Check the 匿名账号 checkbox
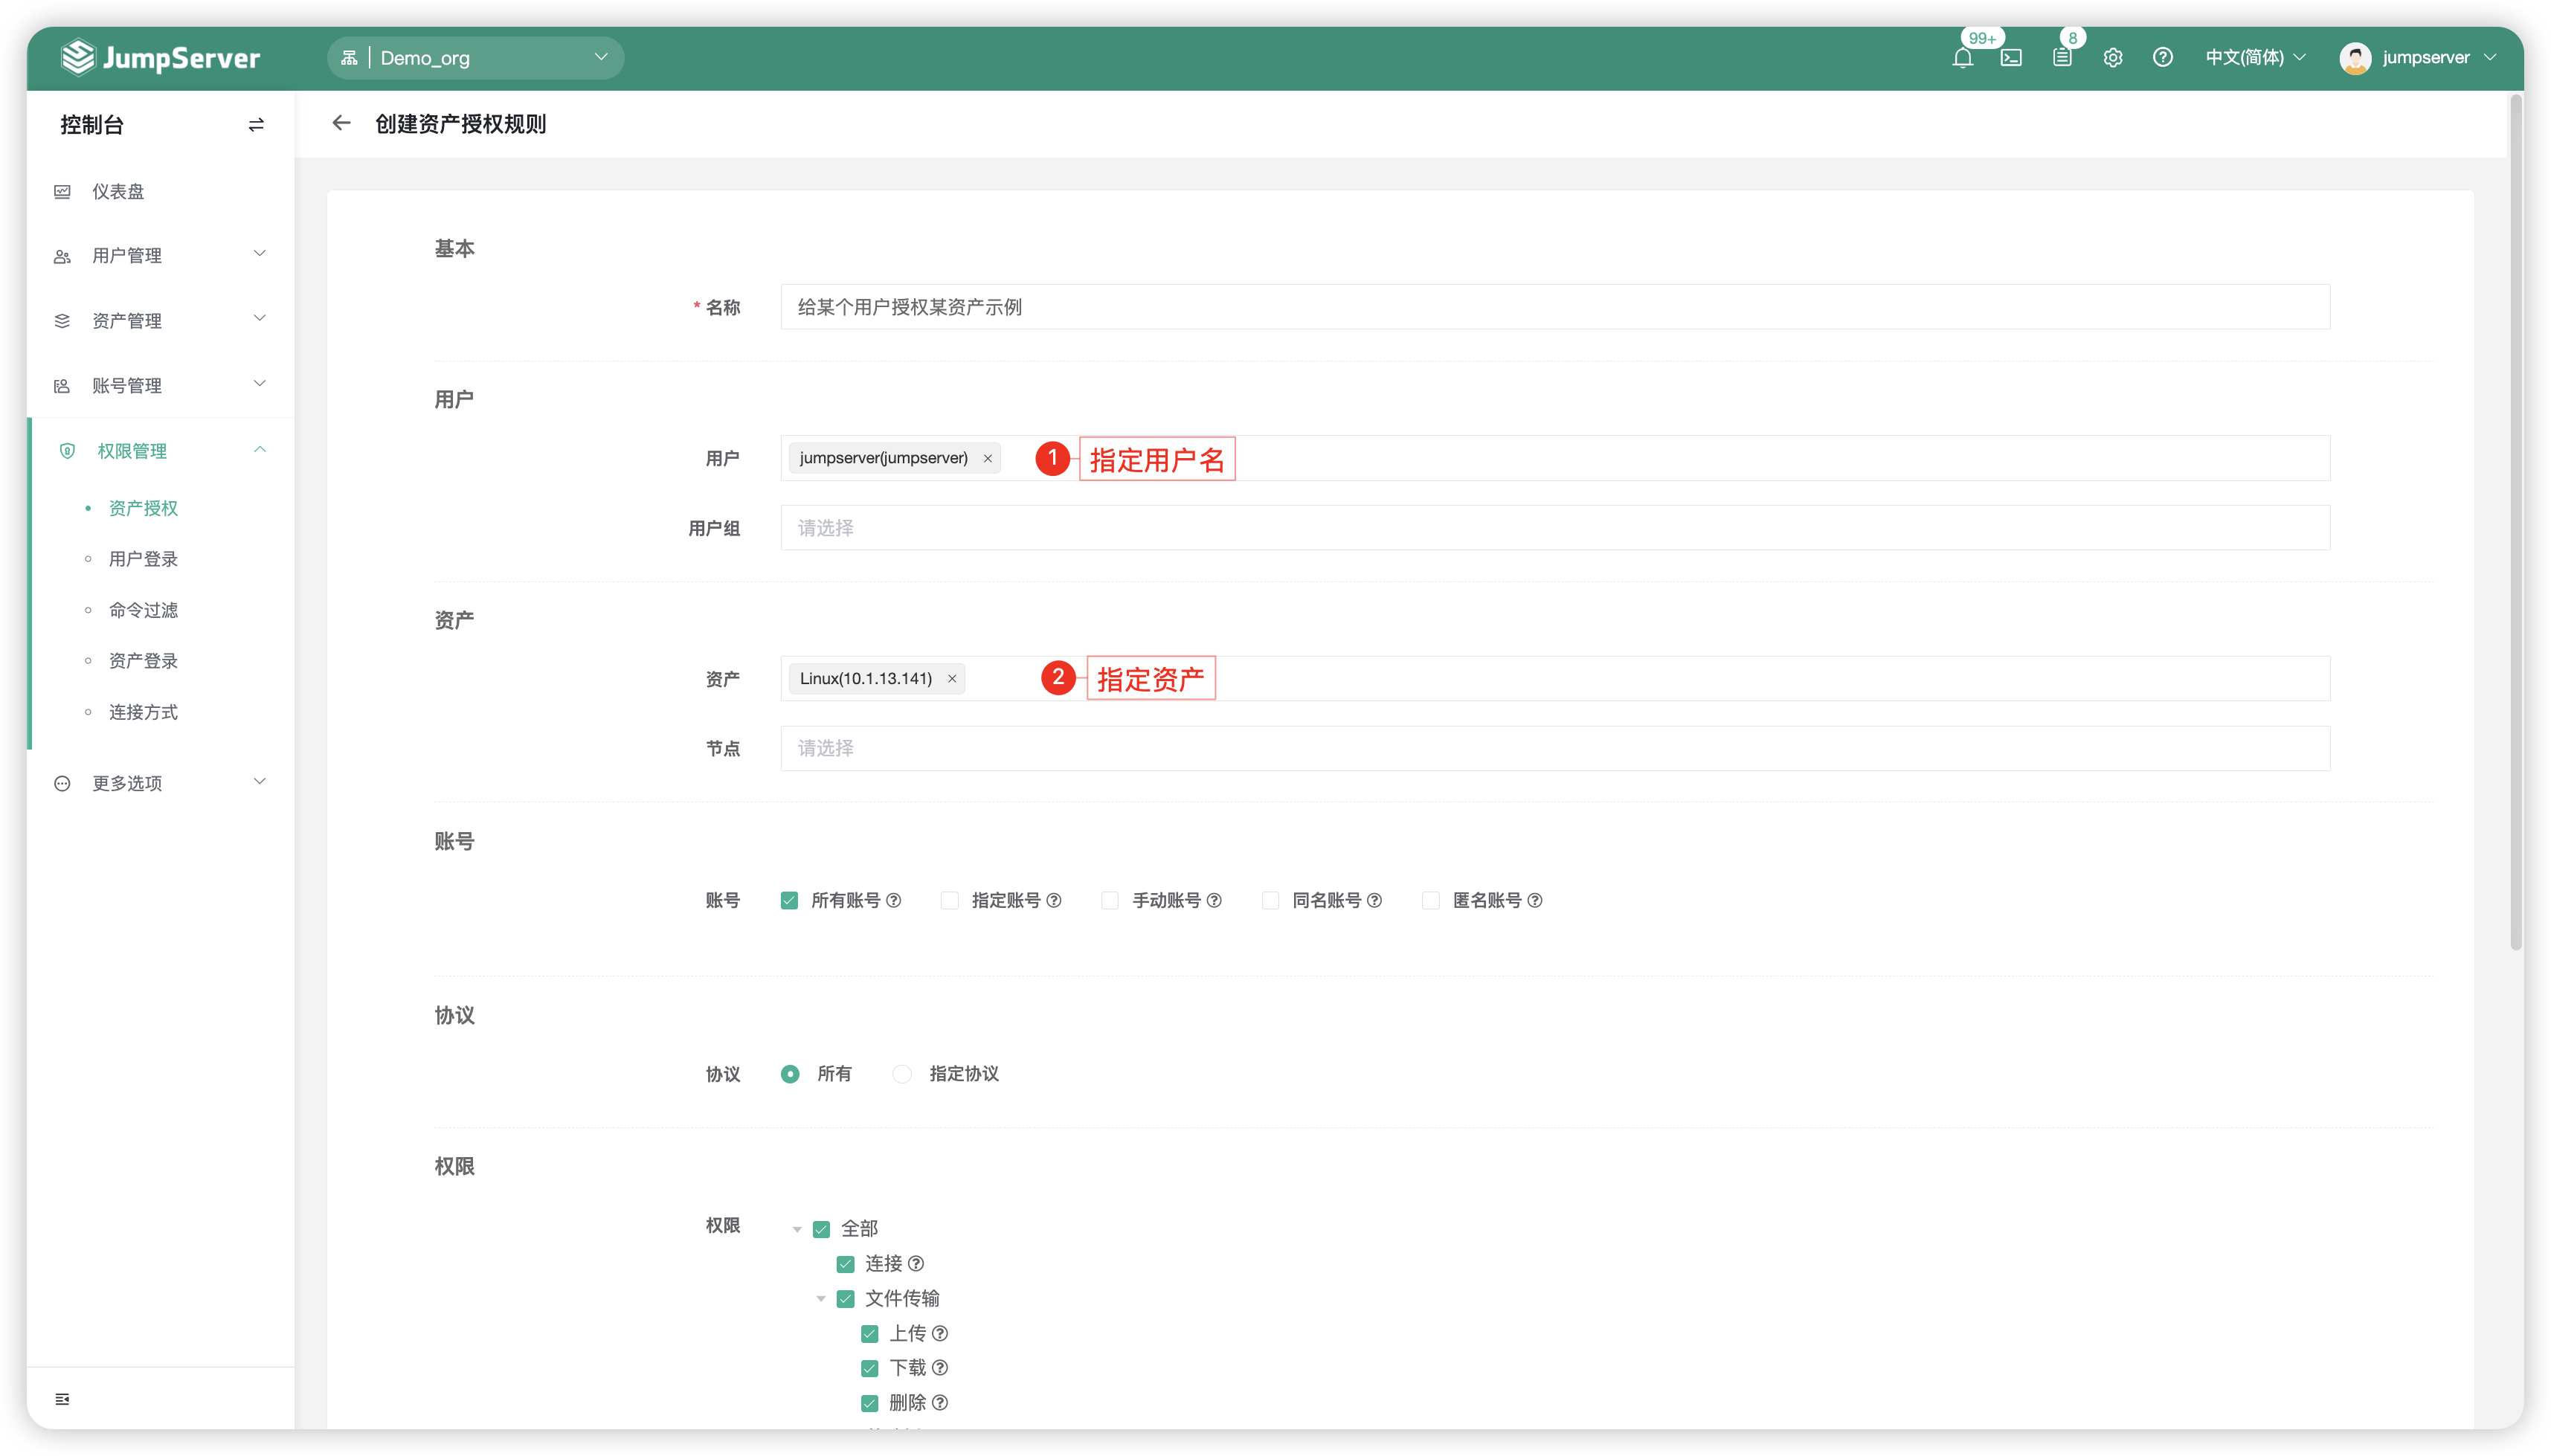Viewport: 2551px width, 1456px height. click(x=1431, y=900)
